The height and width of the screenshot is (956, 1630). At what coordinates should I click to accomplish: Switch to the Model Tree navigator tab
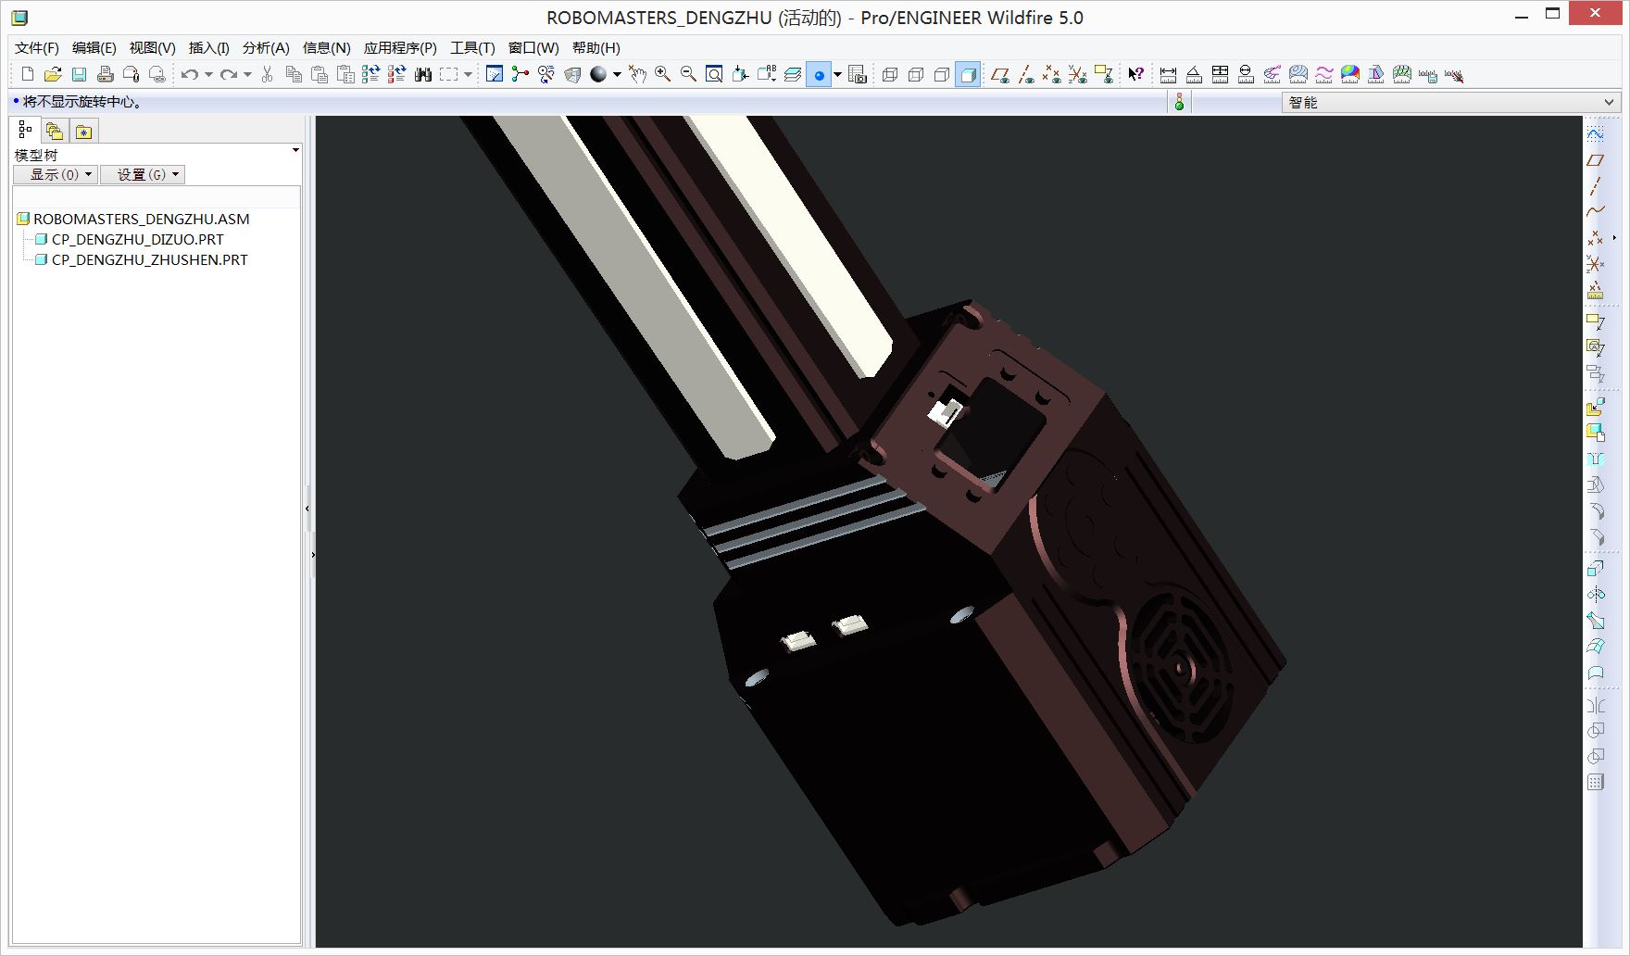pyautogui.click(x=25, y=131)
